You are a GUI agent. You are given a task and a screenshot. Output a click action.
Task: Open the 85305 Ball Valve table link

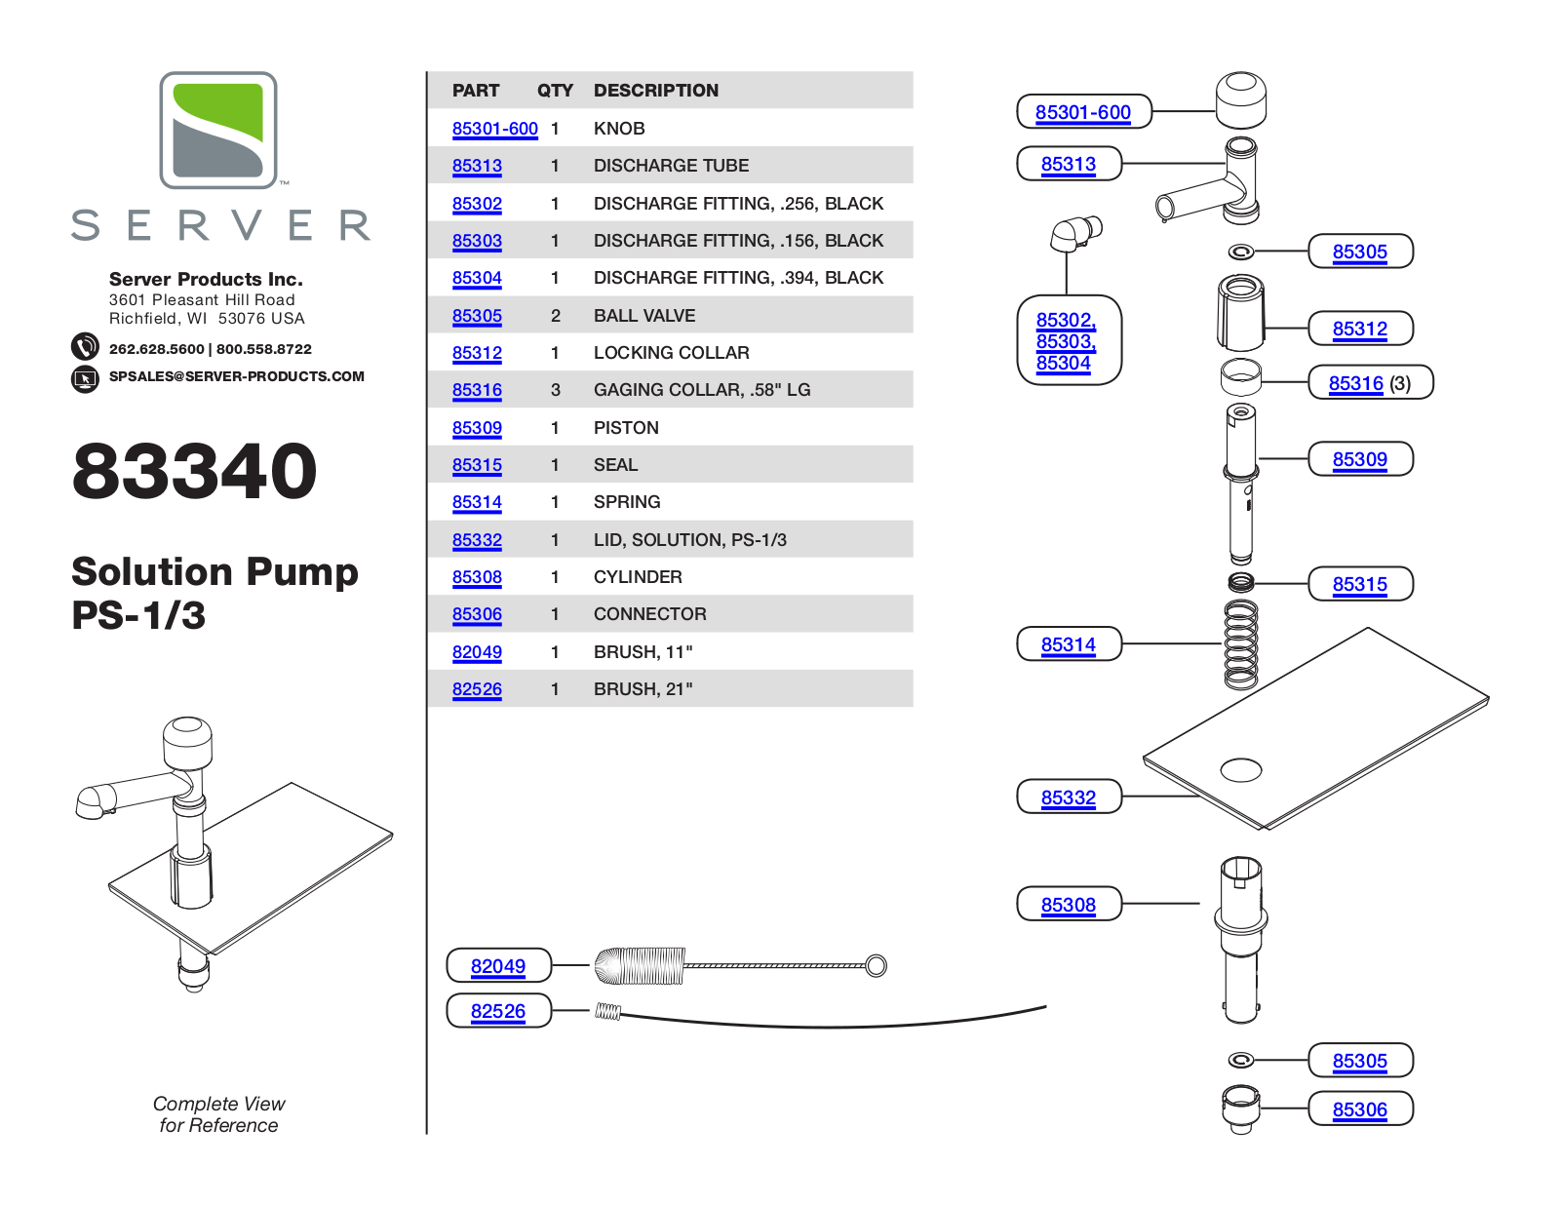[477, 316]
